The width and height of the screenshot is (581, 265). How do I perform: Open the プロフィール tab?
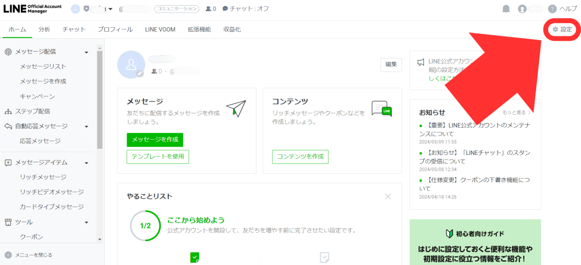pos(115,30)
